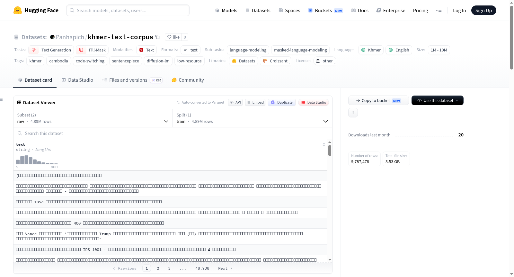Open the Use this dataset dropdown
This screenshot has height=277, width=514.
pos(438,100)
